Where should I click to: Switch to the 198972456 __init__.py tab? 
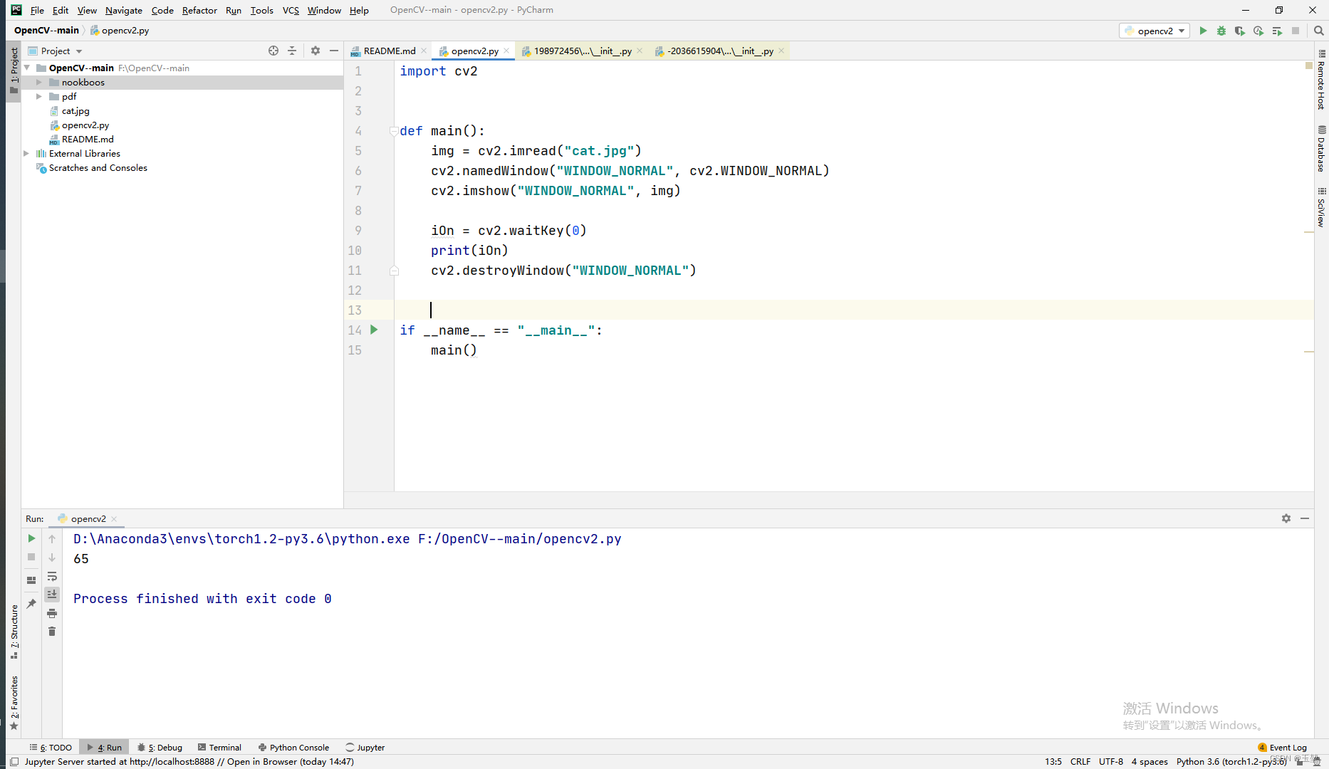582,51
